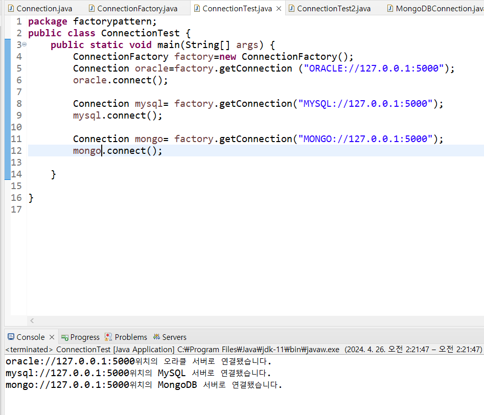Click the terminated ConnectionTest console status line
The width and height of the screenshot is (484, 415).
(244, 349)
